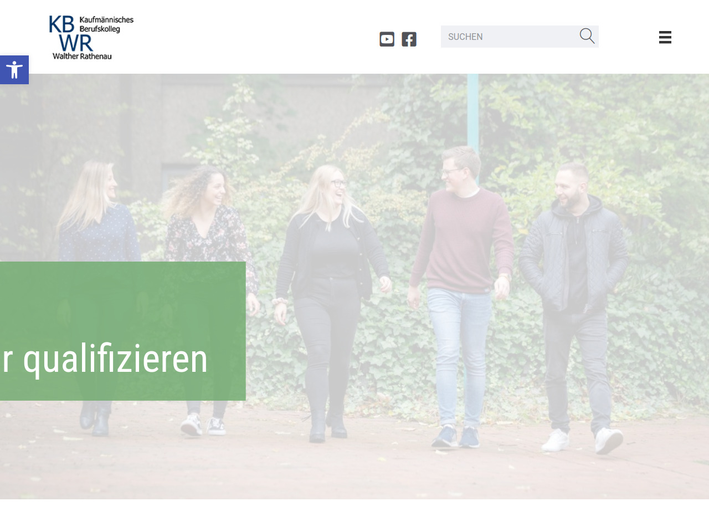This screenshot has width=709, height=532.
Task: Open the accessibility toolbar icon
Action: 14,70
